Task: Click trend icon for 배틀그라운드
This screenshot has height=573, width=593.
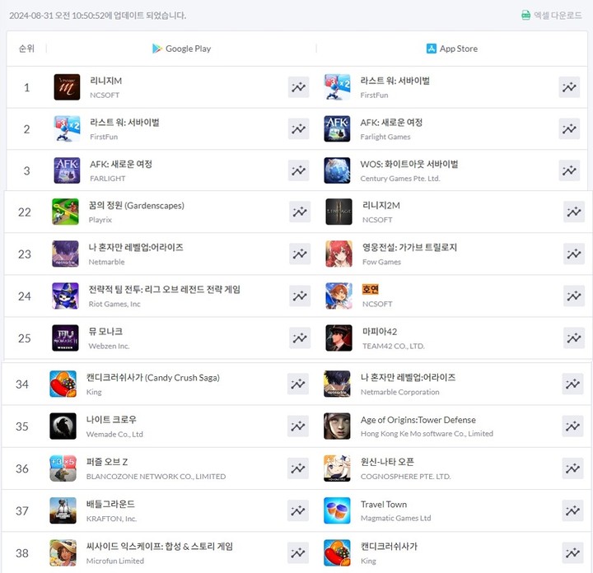Action: [297, 510]
